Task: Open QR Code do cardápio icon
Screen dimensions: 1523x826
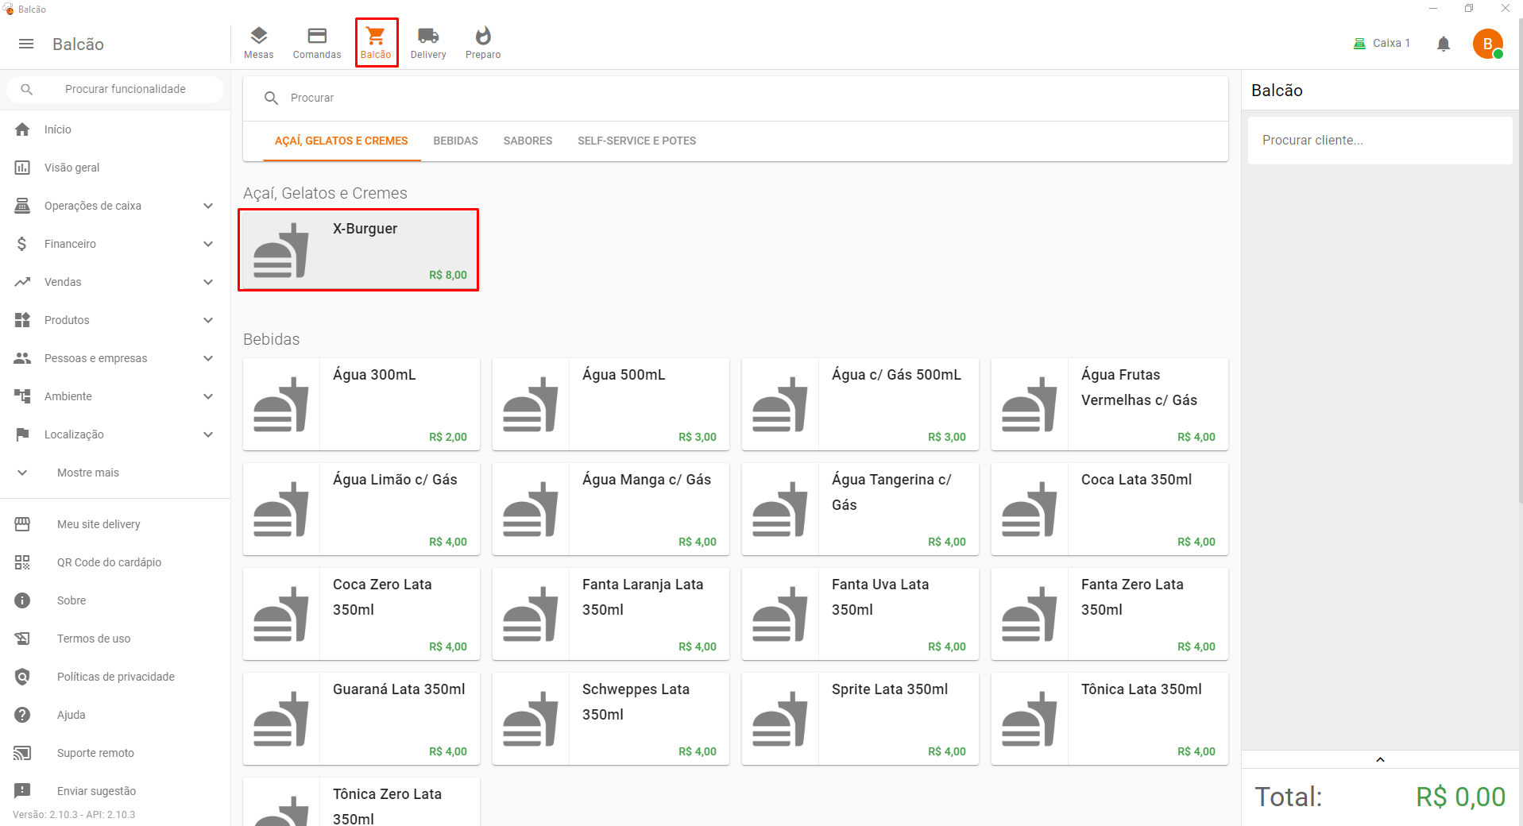Action: pos(22,562)
